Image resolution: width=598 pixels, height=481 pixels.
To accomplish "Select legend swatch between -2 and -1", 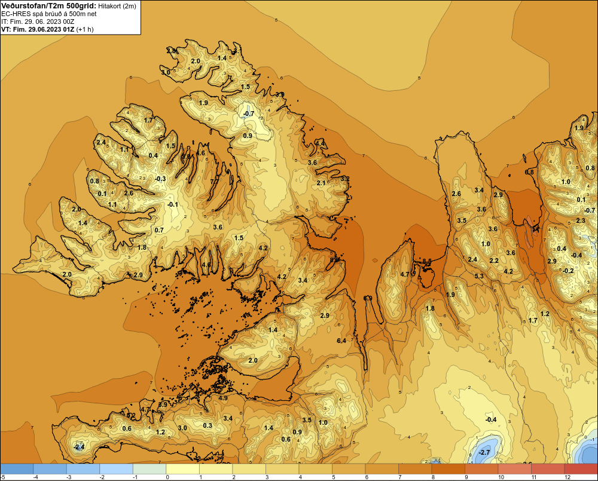I will click(117, 469).
